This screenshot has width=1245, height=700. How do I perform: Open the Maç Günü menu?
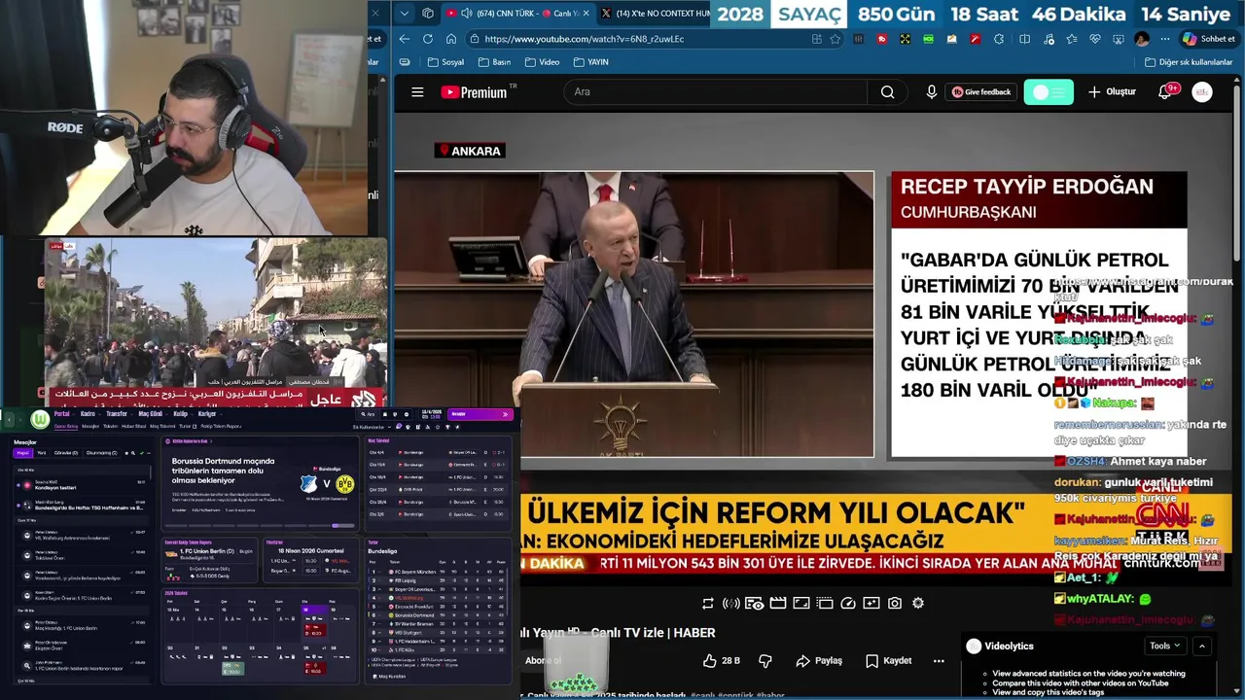(151, 414)
